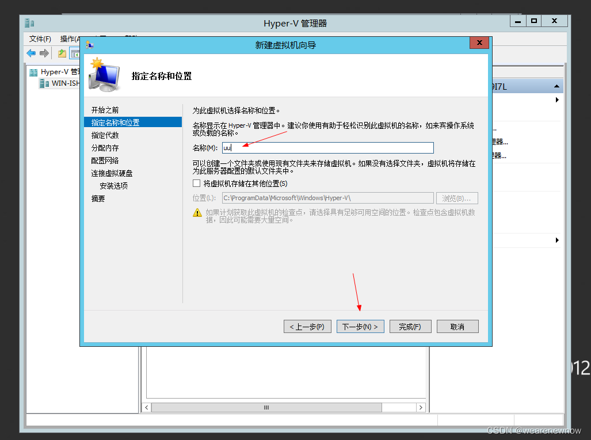Open the 文件(F) menu

pos(39,39)
